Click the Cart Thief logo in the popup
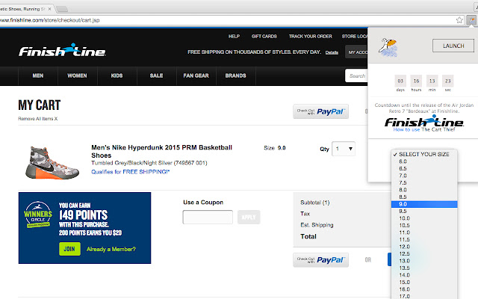Image resolution: width=478 pixels, height=299 pixels. pos(388,47)
